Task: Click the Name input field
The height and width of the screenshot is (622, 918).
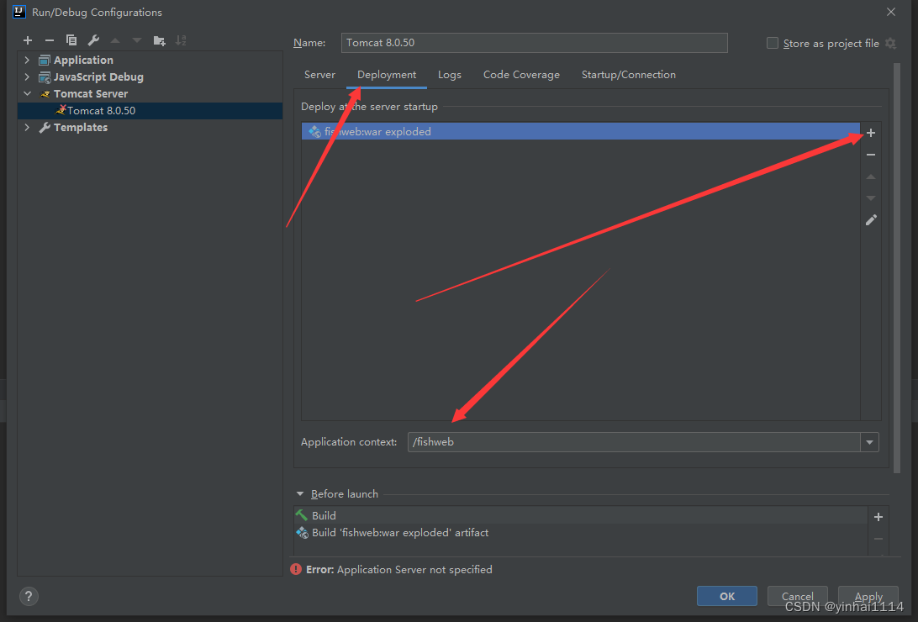Action: pos(534,43)
